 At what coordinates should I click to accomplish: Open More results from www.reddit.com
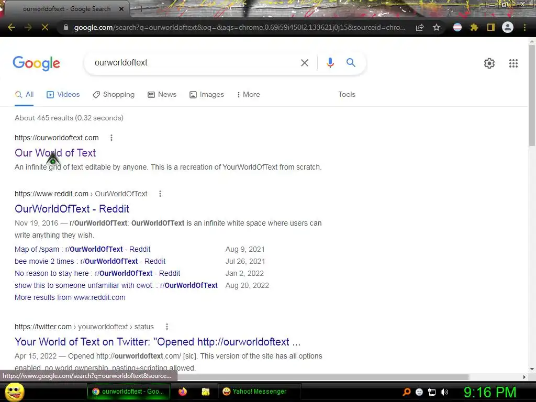click(x=70, y=297)
